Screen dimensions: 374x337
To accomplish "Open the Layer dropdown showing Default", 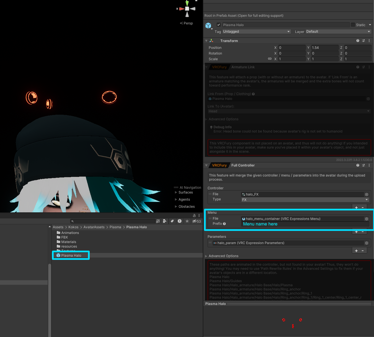I will coord(338,32).
